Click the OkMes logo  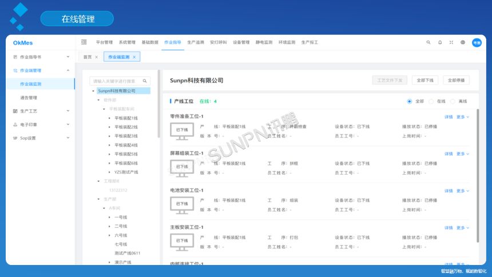(23, 43)
